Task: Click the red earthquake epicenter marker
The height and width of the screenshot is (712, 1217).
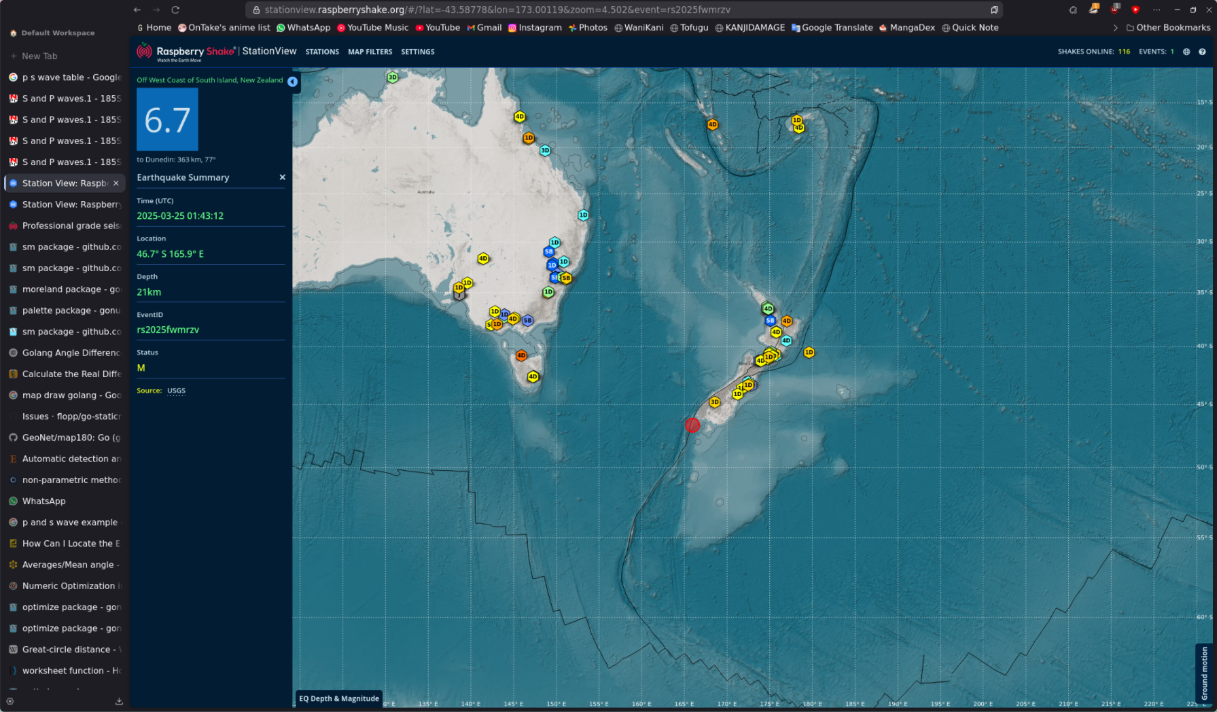Action: pos(692,425)
